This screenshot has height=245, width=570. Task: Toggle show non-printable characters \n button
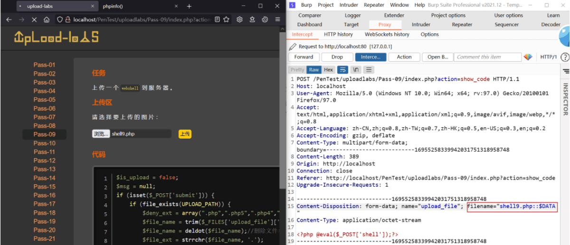[356, 70]
